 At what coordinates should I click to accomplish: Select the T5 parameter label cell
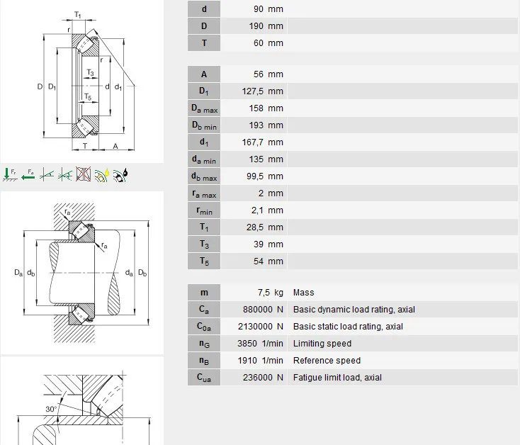point(204,261)
